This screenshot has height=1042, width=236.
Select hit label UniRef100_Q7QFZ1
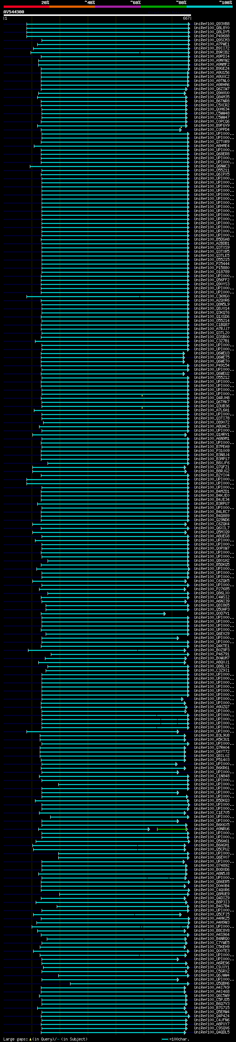[212, 467]
